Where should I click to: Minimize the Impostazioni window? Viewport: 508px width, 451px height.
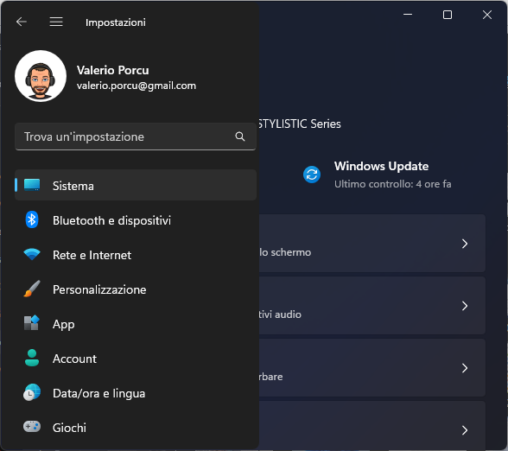[408, 15]
